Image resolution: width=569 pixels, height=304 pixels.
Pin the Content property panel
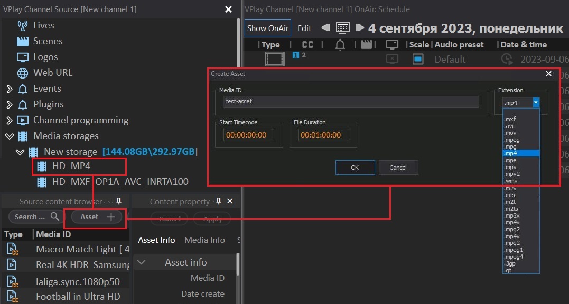click(218, 201)
